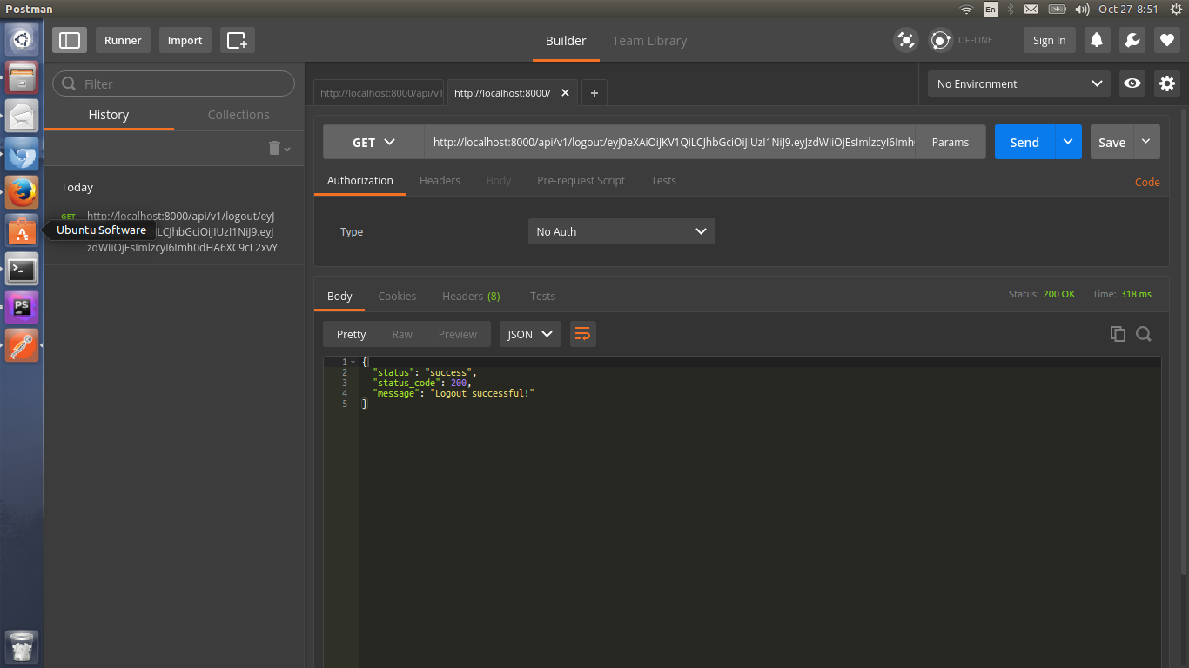Click the Import button in the header
Image resolution: width=1189 pixels, height=668 pixels.
coord(185,39)
